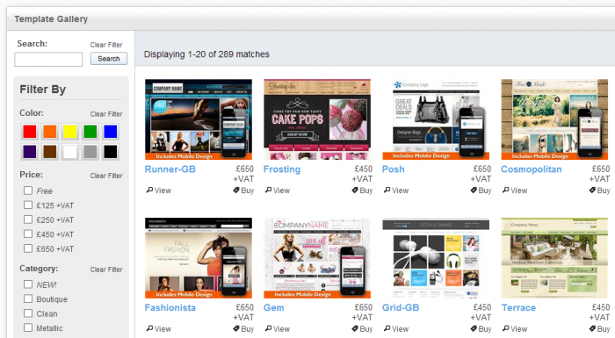Click the magnifier View icon under Grid-GB
This screenshot has height=338, width=615.
387,328
